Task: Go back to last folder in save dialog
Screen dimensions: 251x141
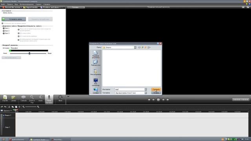Action: 139,47
